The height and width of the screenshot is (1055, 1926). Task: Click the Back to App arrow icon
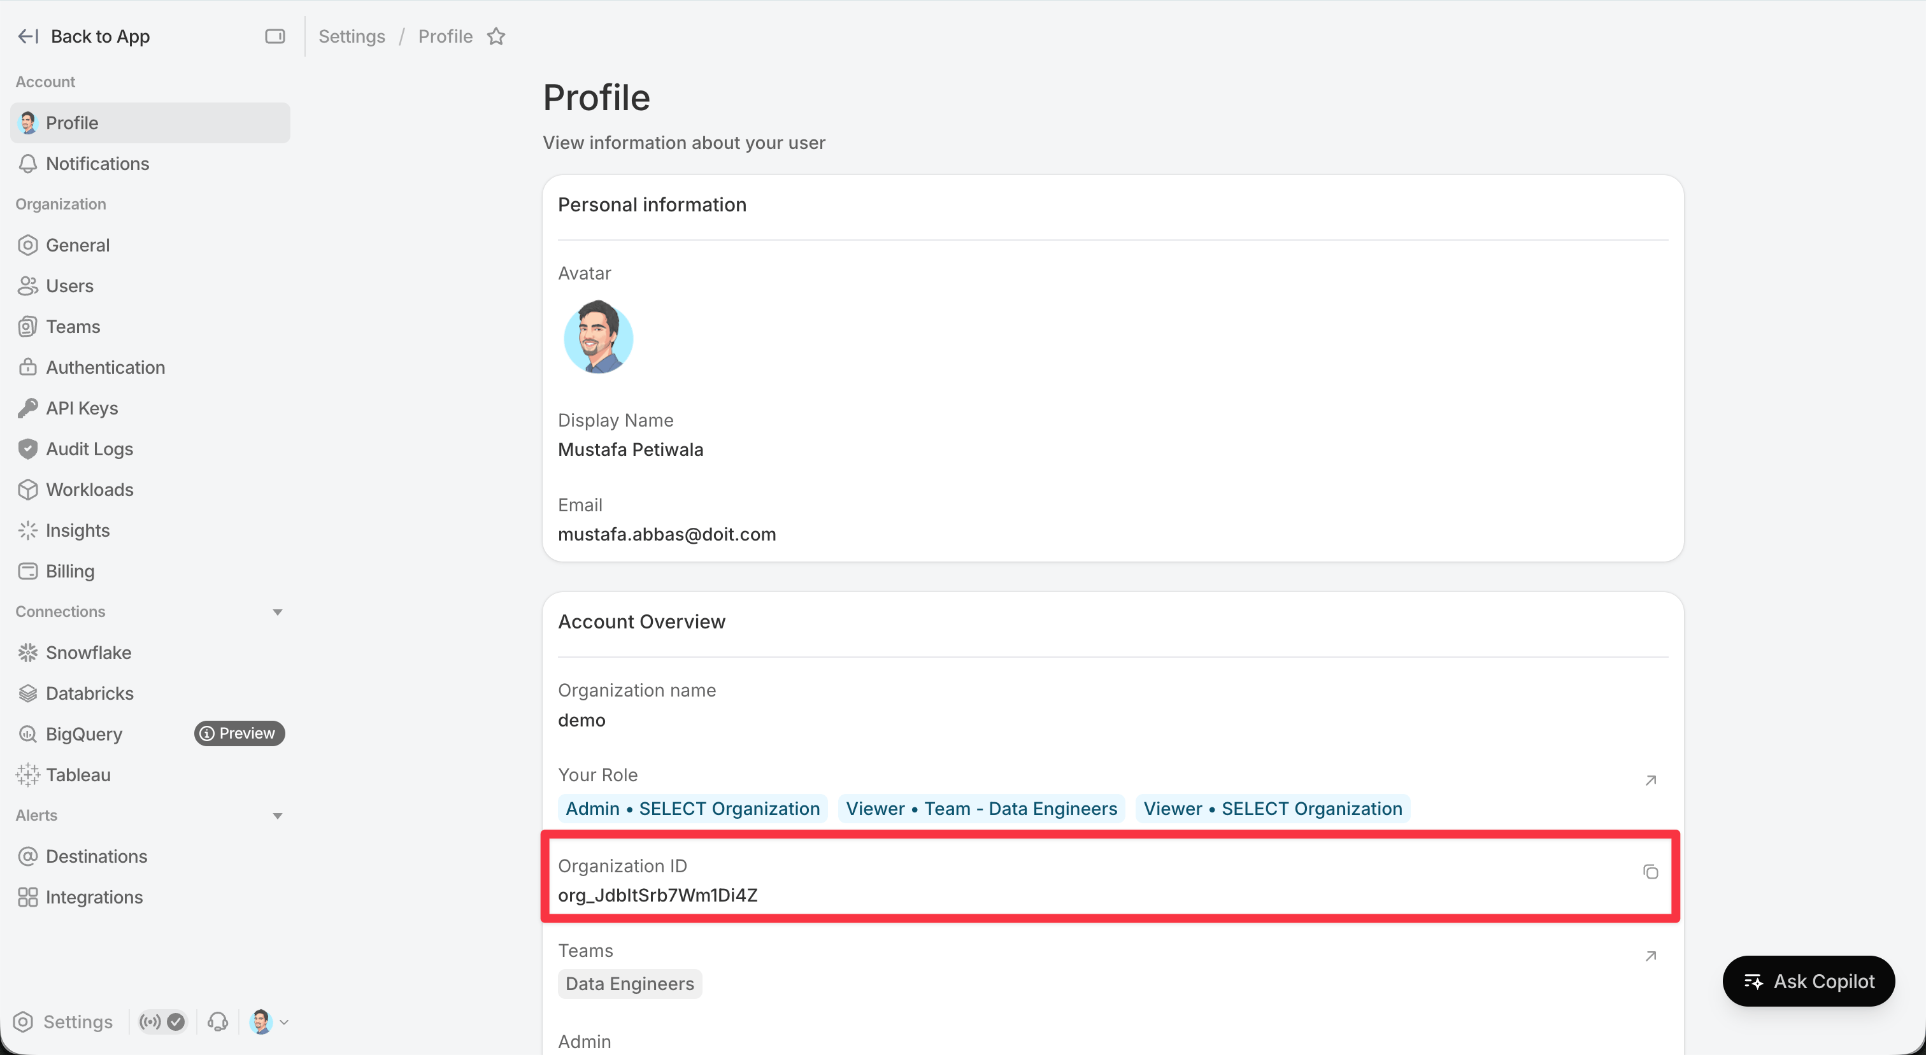tap(27, 36)
